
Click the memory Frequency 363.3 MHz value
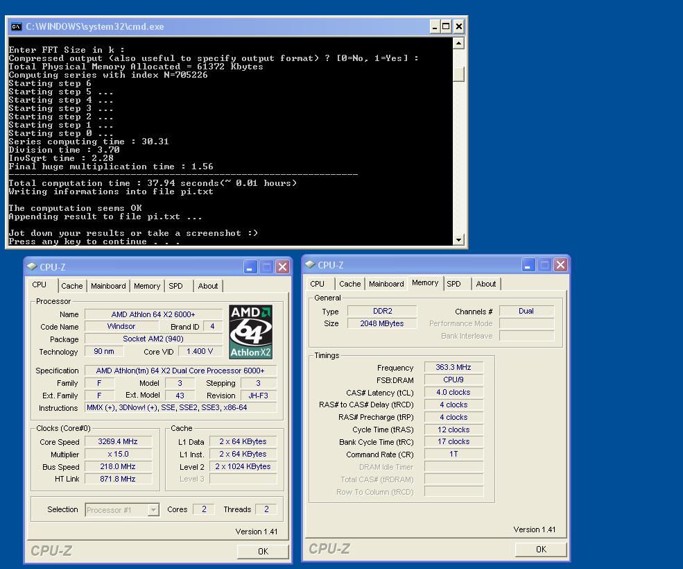[x=453, y=368]
